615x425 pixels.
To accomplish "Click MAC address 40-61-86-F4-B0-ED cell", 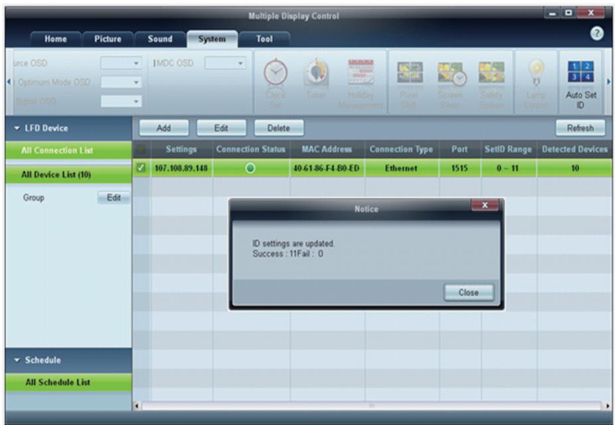I will [x=327, y=168].
